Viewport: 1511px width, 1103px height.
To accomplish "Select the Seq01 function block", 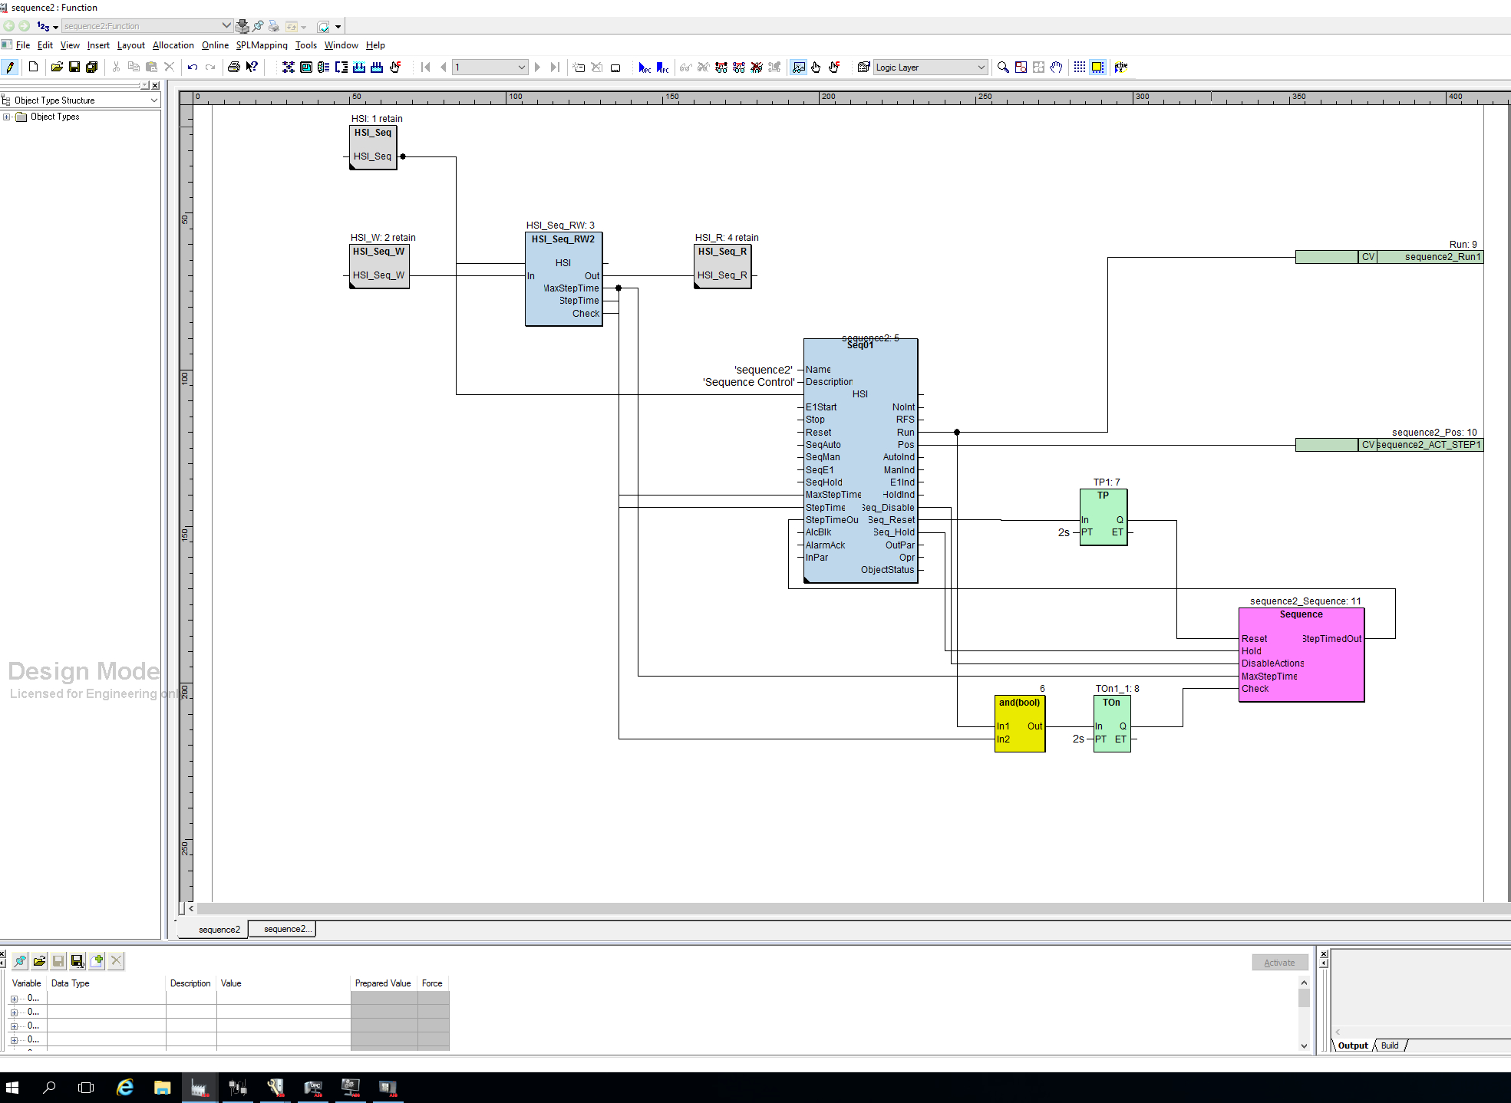I will click(x=860, y=460).
